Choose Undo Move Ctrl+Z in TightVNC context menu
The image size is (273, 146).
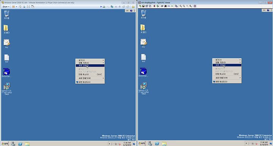click(x=227, y=74)
